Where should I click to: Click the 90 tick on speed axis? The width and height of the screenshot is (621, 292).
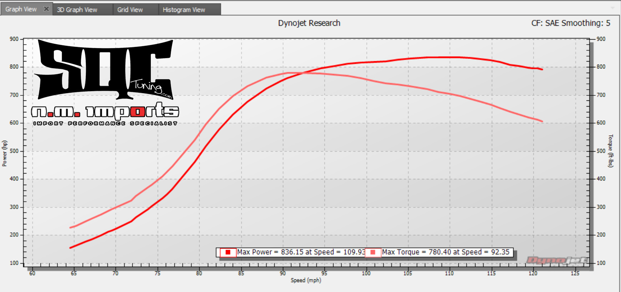coord(283,273)
